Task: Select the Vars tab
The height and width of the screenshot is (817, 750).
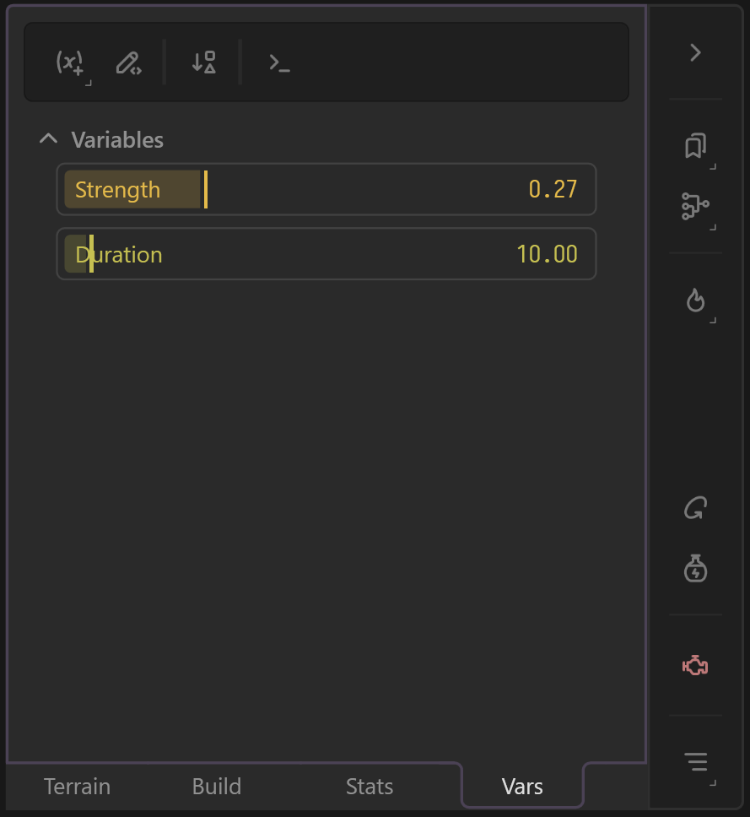Action: 522,787
